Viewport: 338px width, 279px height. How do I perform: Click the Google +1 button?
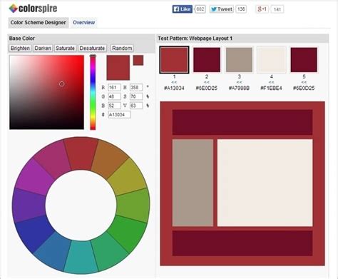(262, 9)
